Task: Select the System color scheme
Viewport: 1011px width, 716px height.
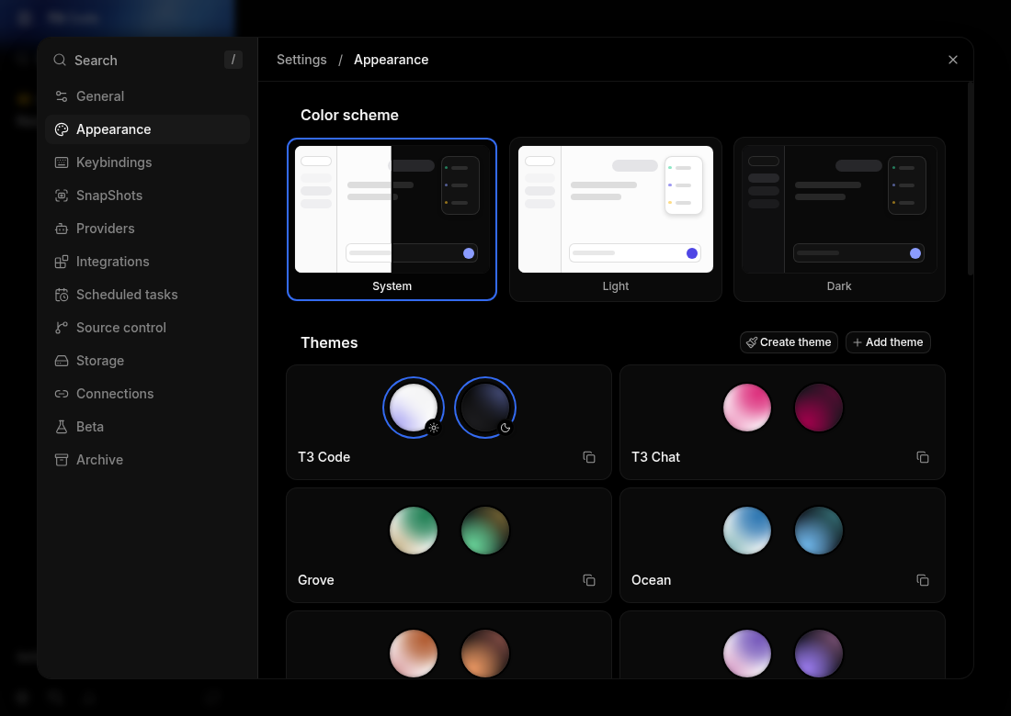Action: pyautogui.click(x=392, y=218)
